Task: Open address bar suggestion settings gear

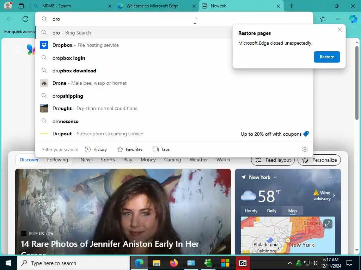Action: point(305,149)
